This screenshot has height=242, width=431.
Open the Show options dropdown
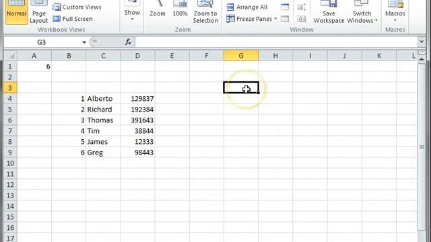point(132,11)
